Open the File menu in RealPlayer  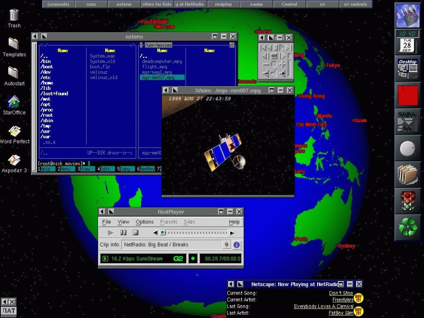click(x=106, y=222)
